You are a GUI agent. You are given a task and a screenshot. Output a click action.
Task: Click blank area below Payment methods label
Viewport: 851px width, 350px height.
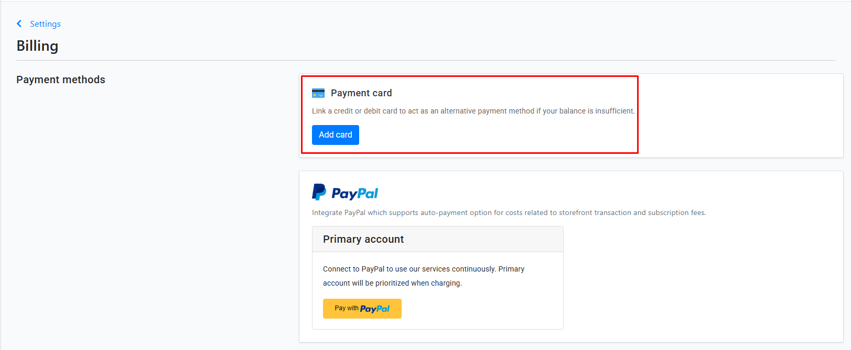147,209
